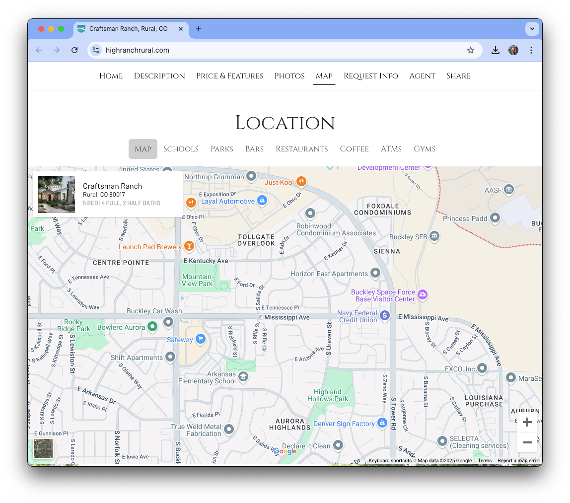The image size is (570, 503).
Task: Open site information icon in address bar
Action: tap(96, 50)
